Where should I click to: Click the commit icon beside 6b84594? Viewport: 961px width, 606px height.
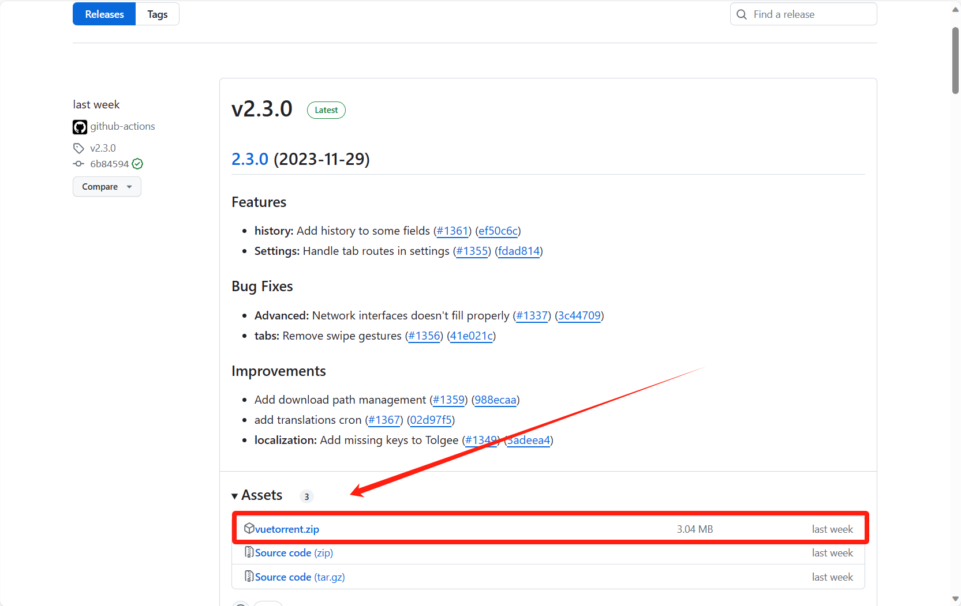click(78, 164)
